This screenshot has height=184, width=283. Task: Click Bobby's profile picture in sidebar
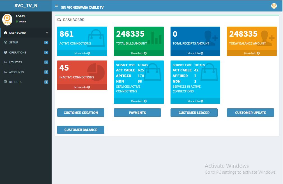coord(7,19)
